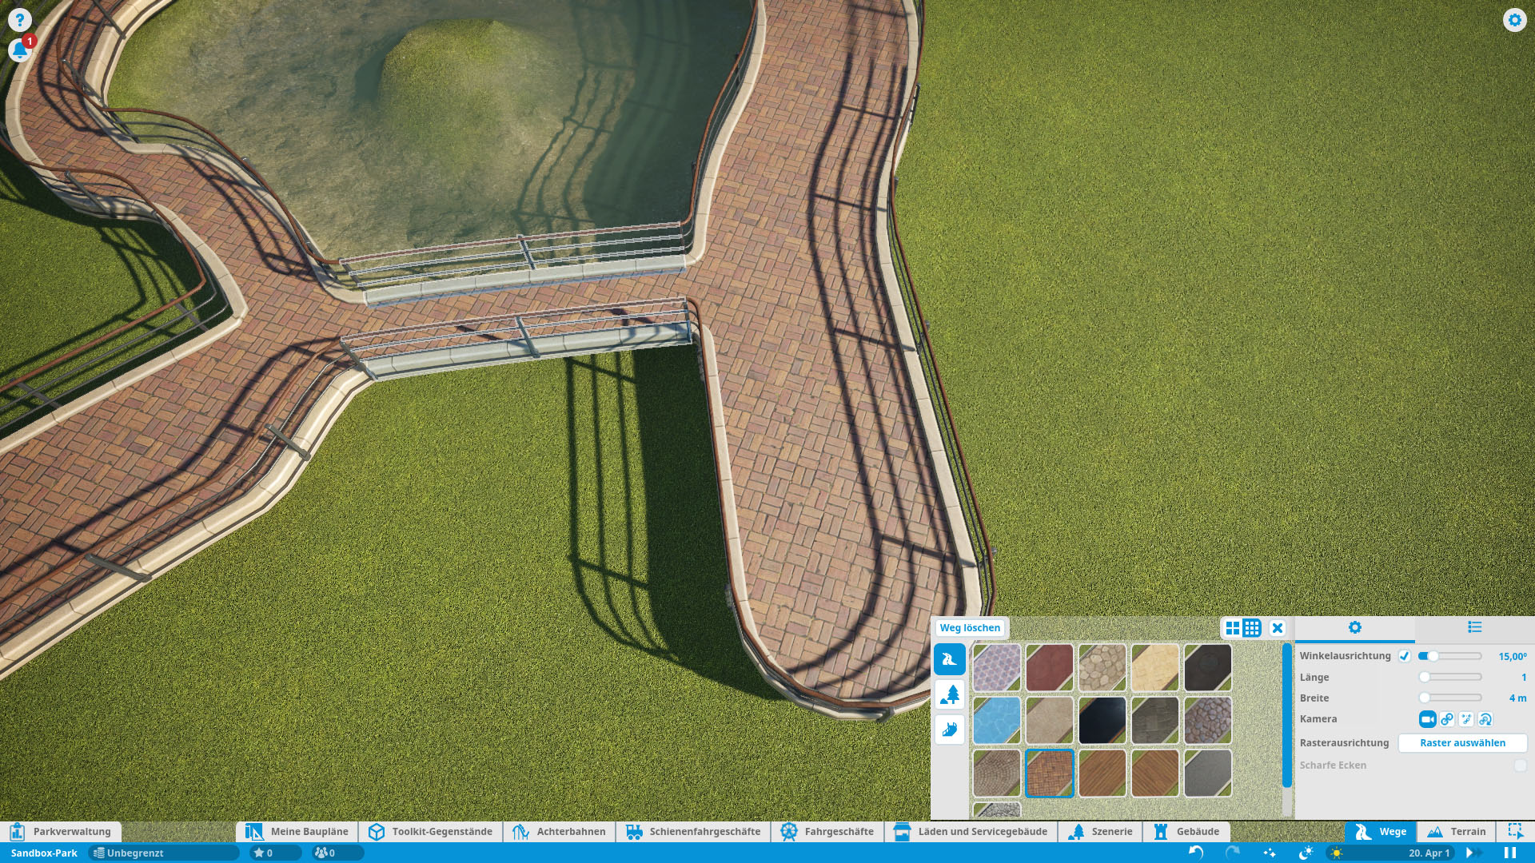The width and height of the screenshot is (1535, 863).
Task: Click the sun time-of-day date indicator
Action: click(x=1389, y=853)
